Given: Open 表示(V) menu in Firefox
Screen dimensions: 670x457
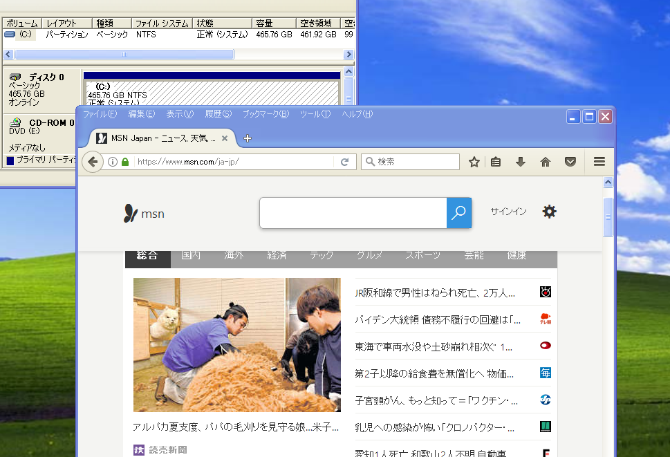Looking at the screenshot, I should point(180,114).
